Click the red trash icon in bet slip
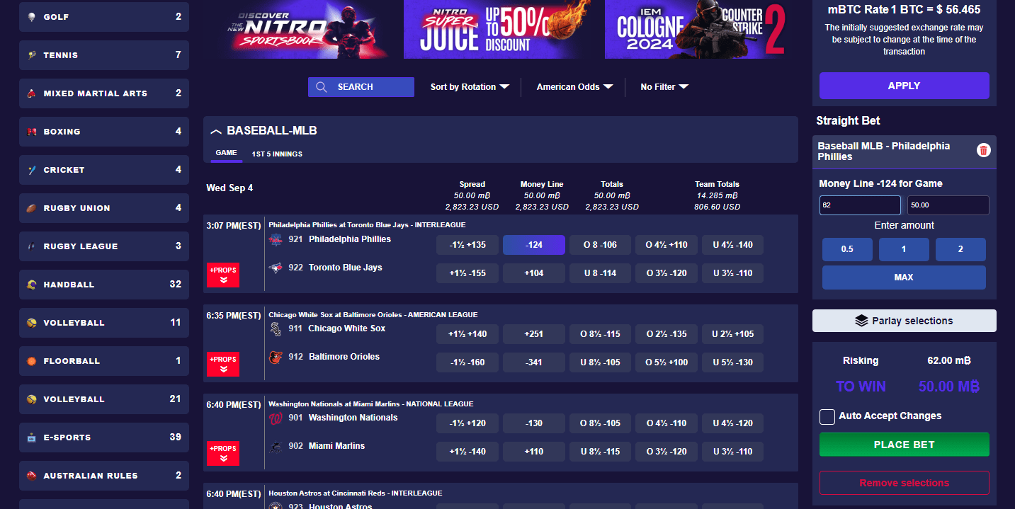1015x509 pixels. (x=983, y=150)
